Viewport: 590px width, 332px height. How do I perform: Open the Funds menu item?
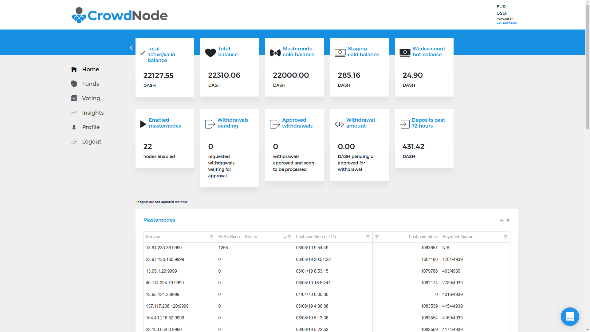[90, 84]
